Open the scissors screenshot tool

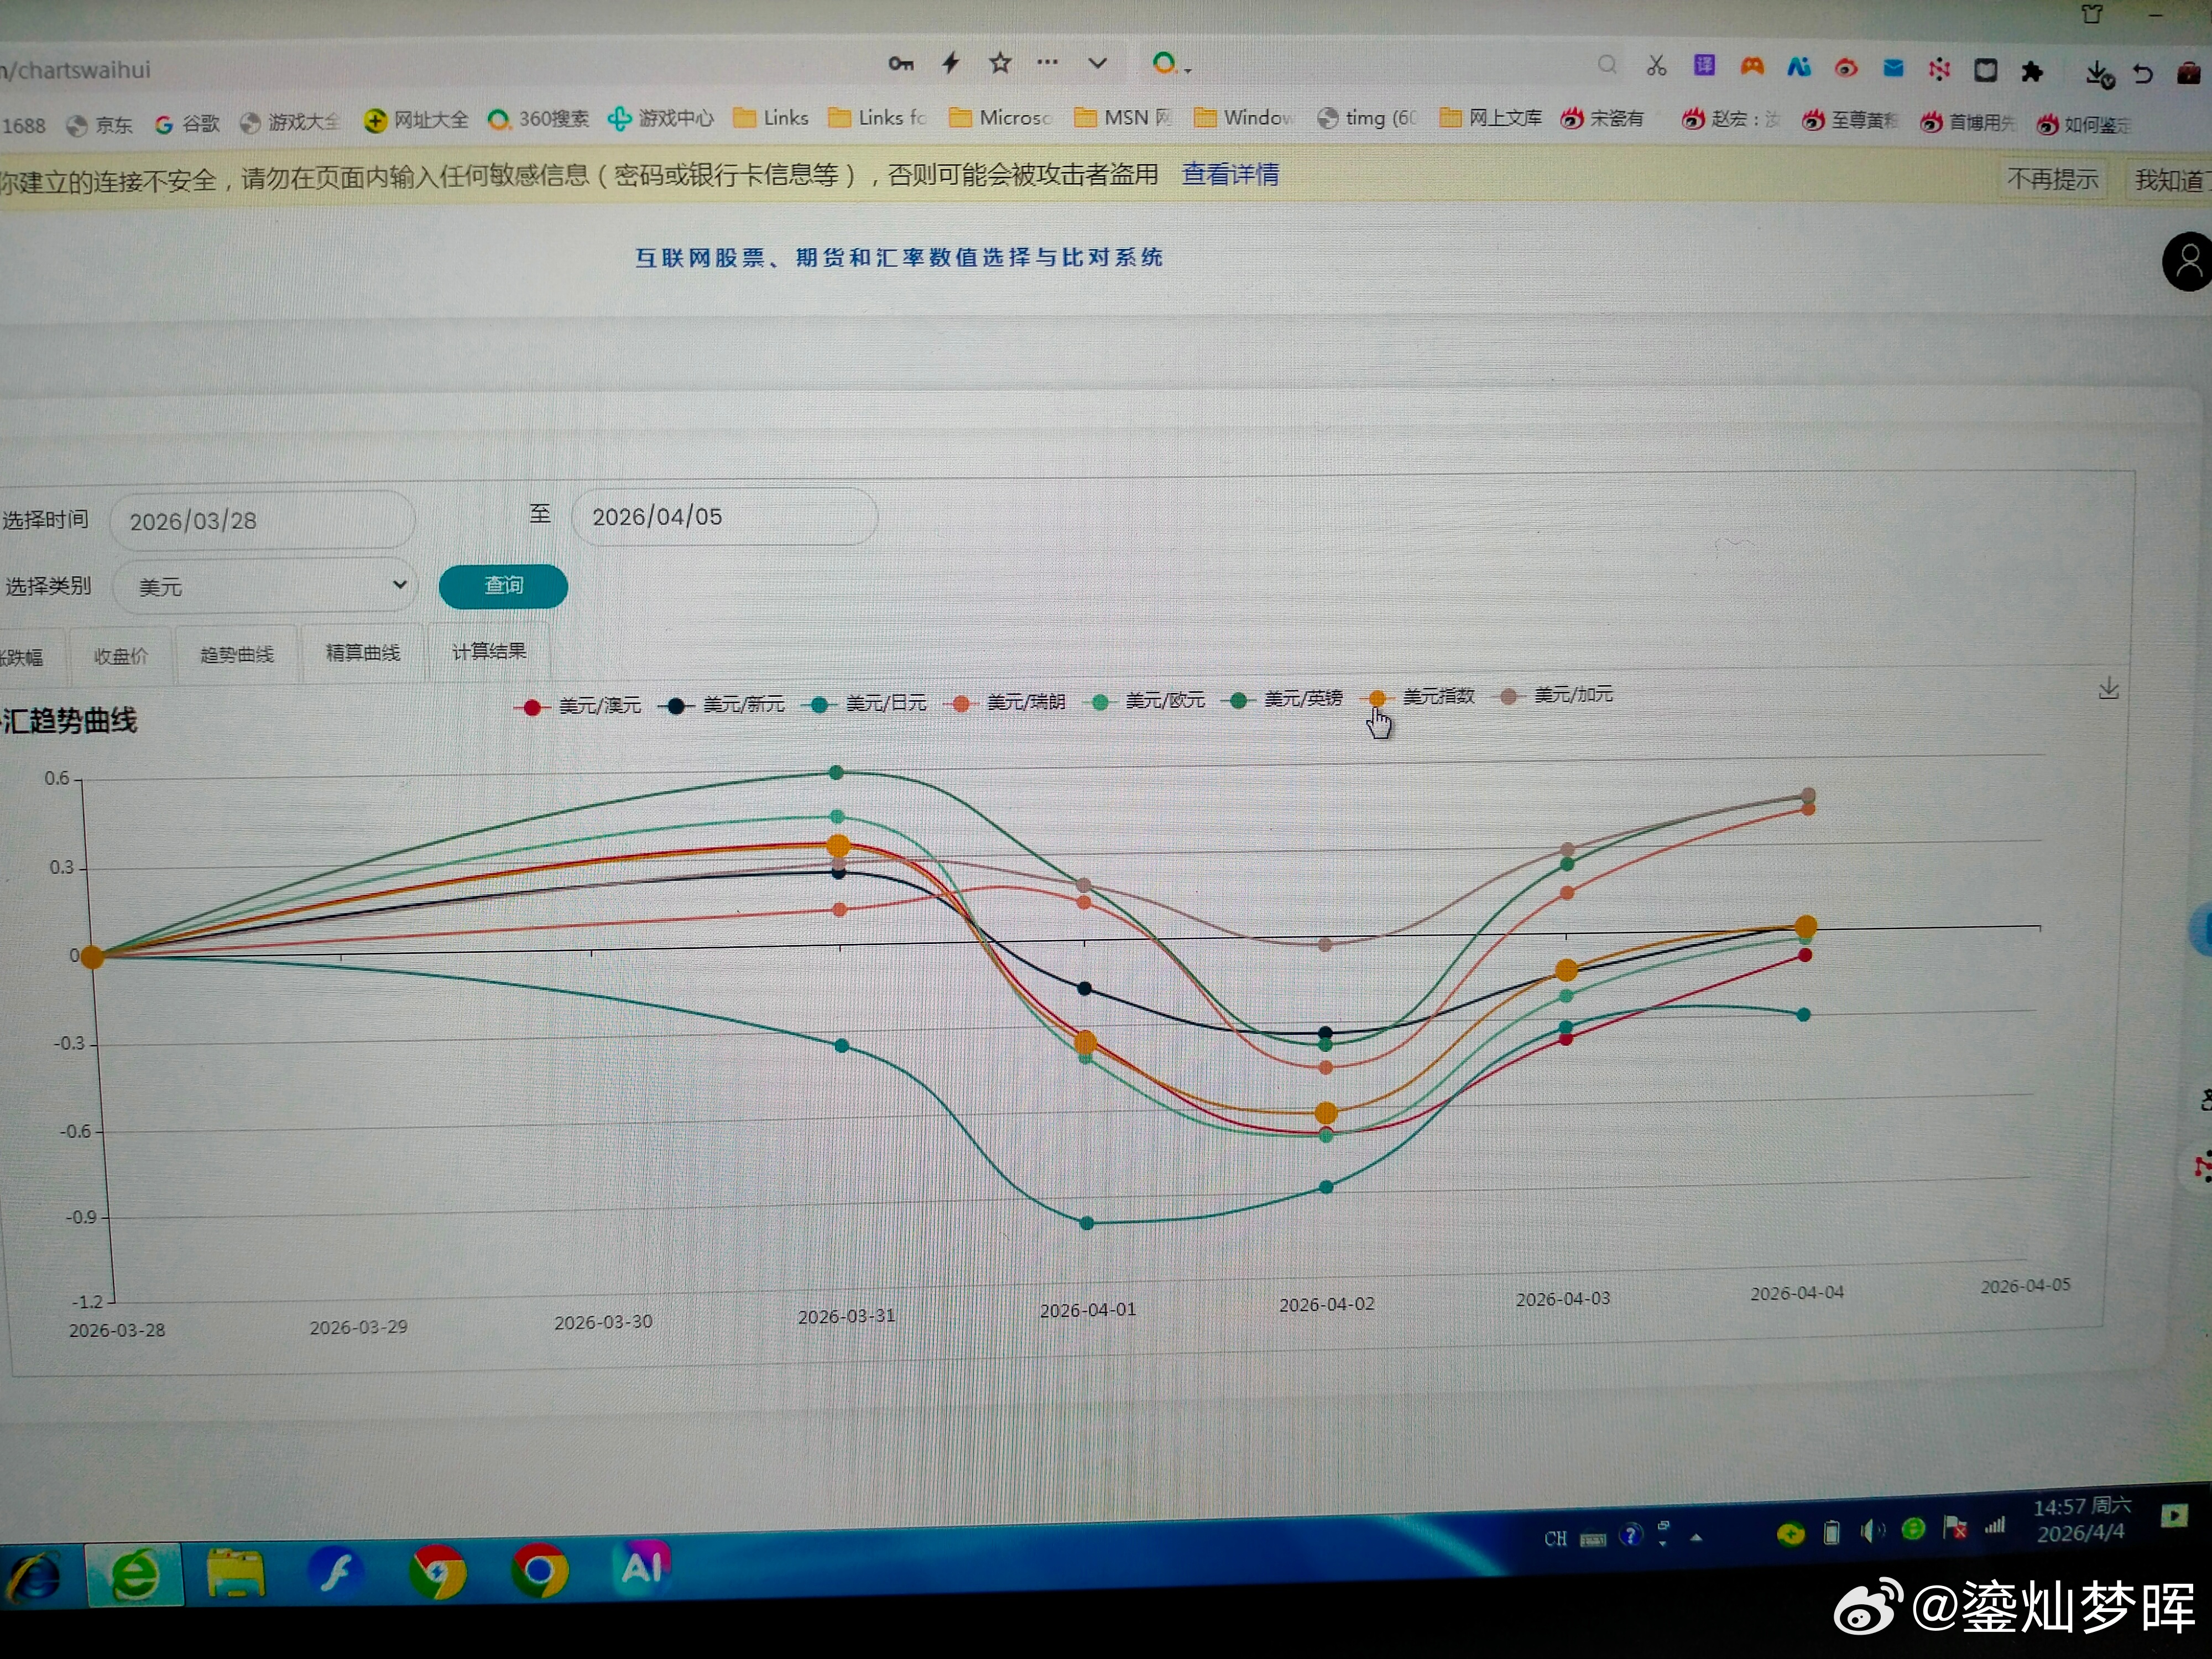[1656, 66]
